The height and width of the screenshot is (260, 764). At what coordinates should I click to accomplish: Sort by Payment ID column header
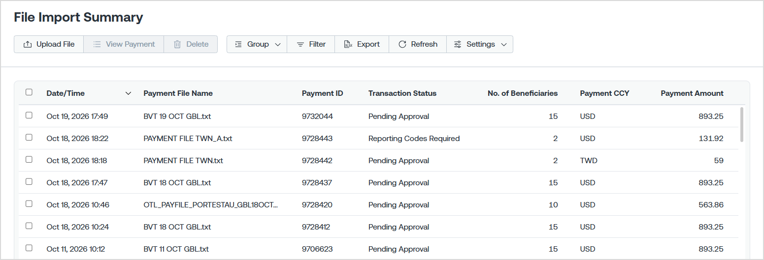[x=322, y=93]
